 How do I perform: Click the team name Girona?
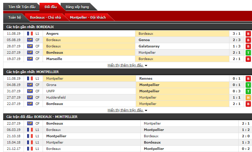coord(51,85)
